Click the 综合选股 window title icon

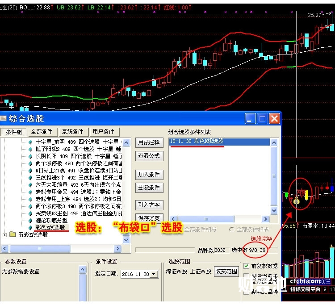3,118
